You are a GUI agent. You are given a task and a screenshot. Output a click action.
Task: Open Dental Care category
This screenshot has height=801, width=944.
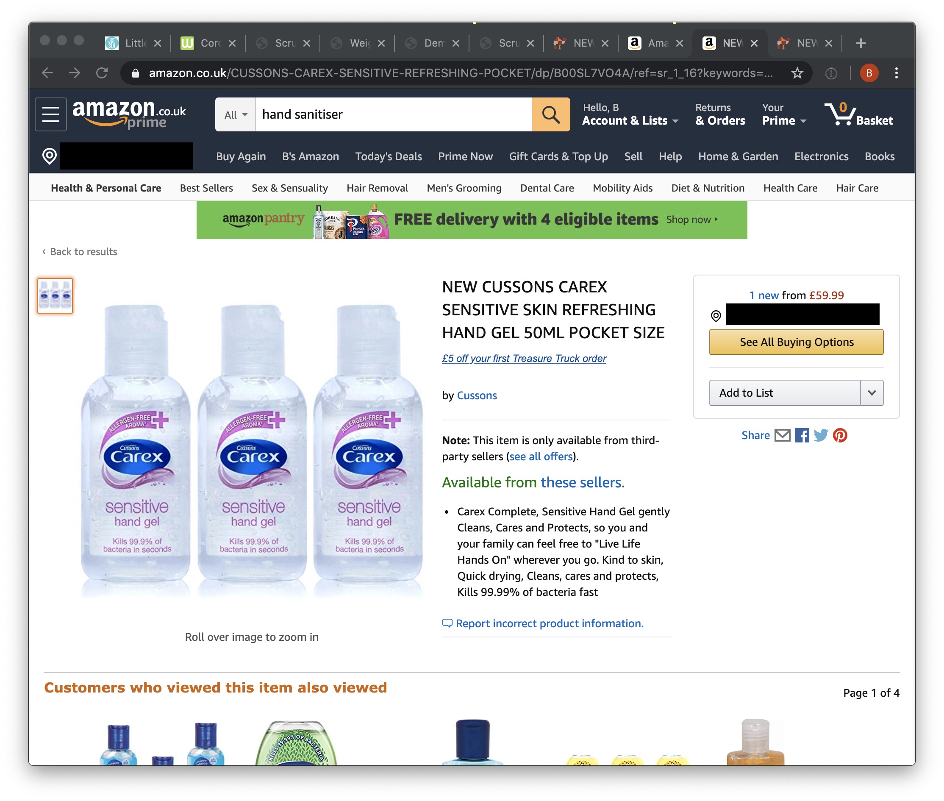click(547, 188)
